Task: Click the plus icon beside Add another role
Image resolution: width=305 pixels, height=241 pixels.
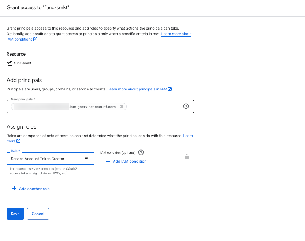Action: (x=14, y=189)
